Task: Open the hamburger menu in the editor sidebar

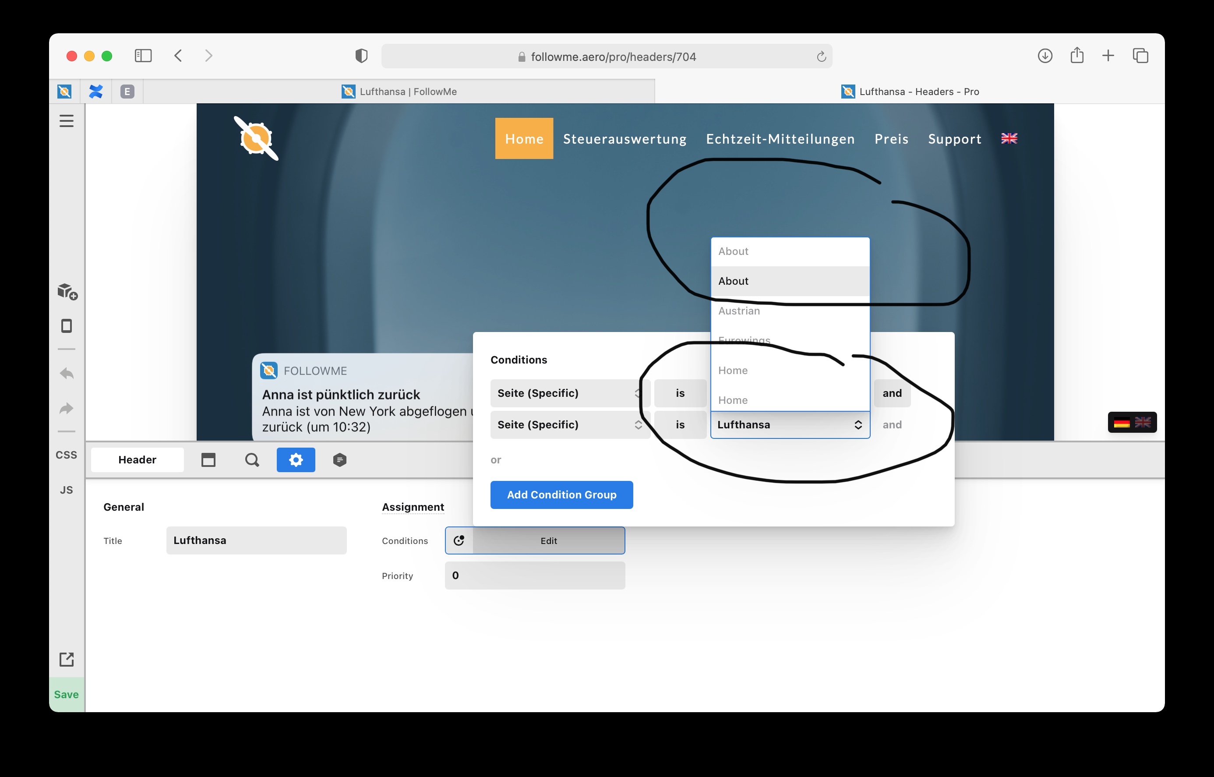Action: [x=67, y=120]
